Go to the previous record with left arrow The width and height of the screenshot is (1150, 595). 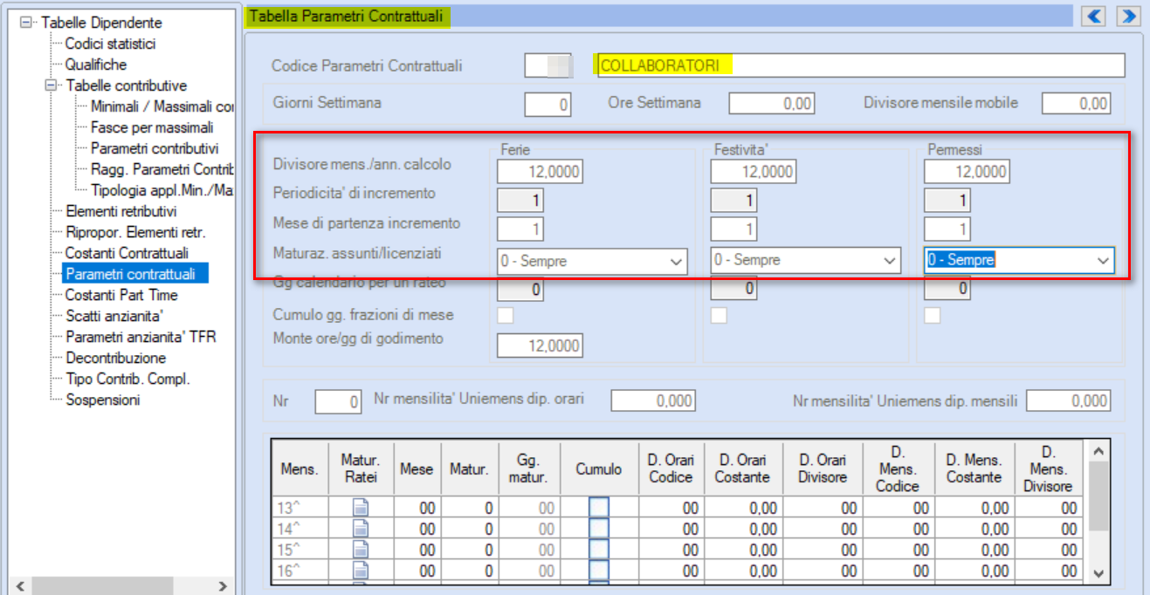pos(1095,16)
